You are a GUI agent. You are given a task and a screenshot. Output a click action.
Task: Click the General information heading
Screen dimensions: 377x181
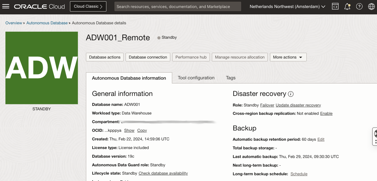click(122, 94)
